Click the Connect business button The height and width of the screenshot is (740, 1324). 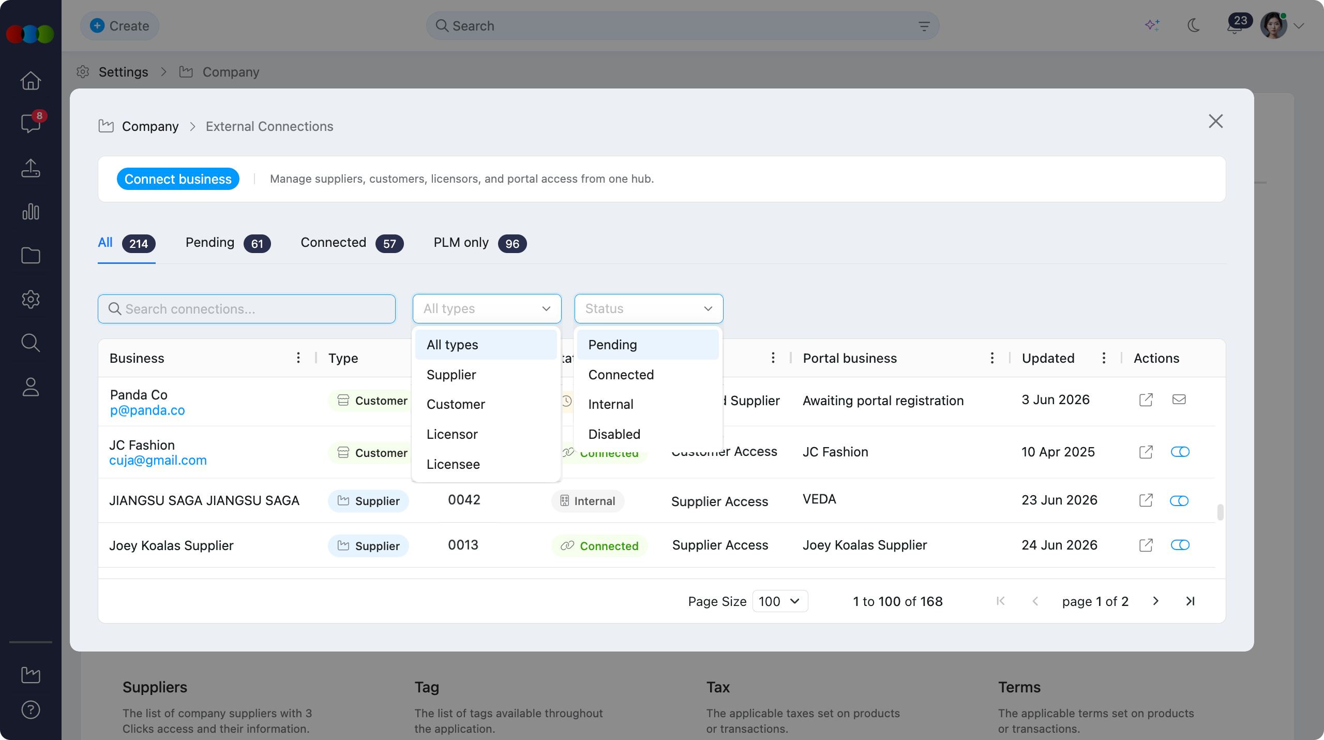coord(178,179)
